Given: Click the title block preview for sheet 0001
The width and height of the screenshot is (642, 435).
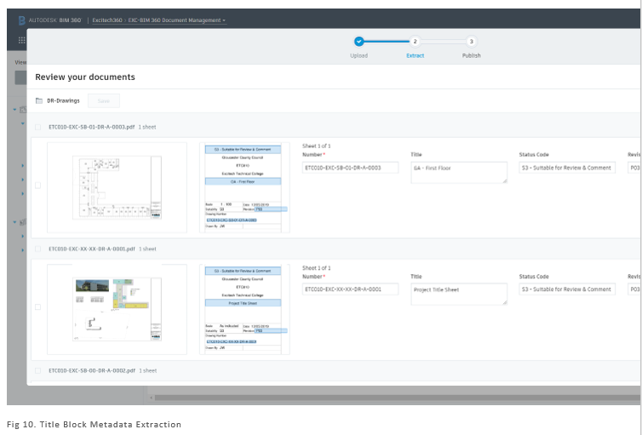Looking at the screenshot, I should click(x=244, y=309).
